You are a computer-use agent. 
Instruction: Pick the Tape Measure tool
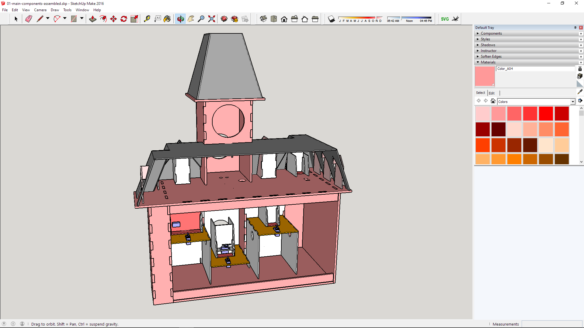click(x=147, y=19)
